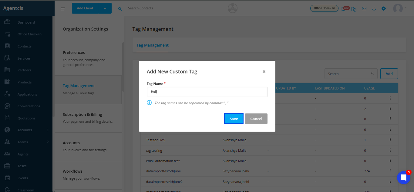This screenshot has height=192, width=414.
Task: Click the info icon below Tag Name
Action: 149,103
